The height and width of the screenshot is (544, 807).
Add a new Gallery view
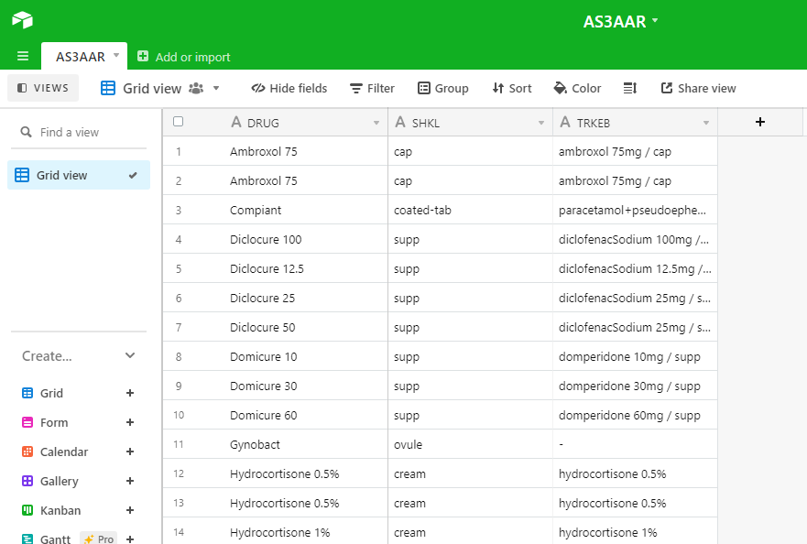click(130, 481)
